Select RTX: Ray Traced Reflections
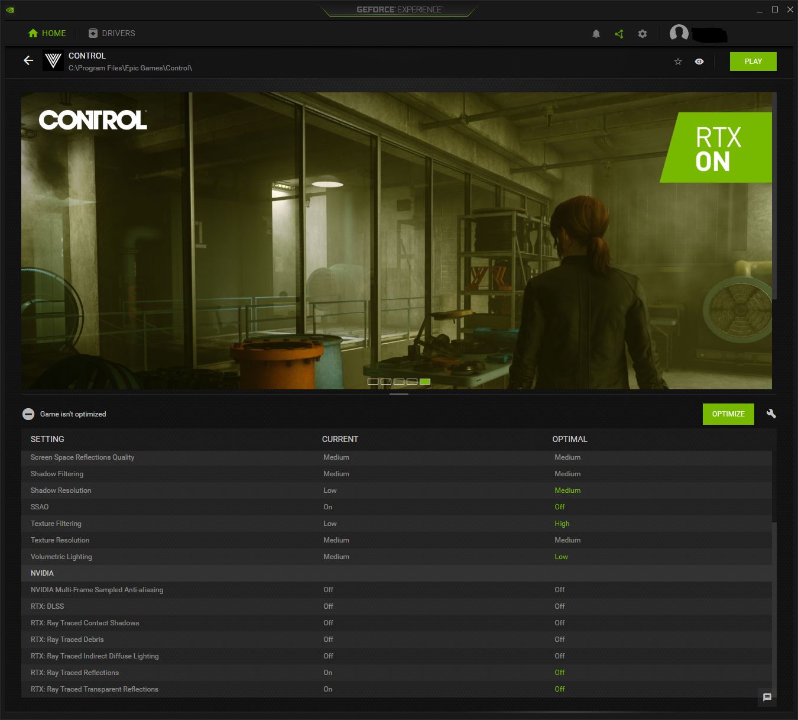The image size is (798, 720). [x=397, y=673]
